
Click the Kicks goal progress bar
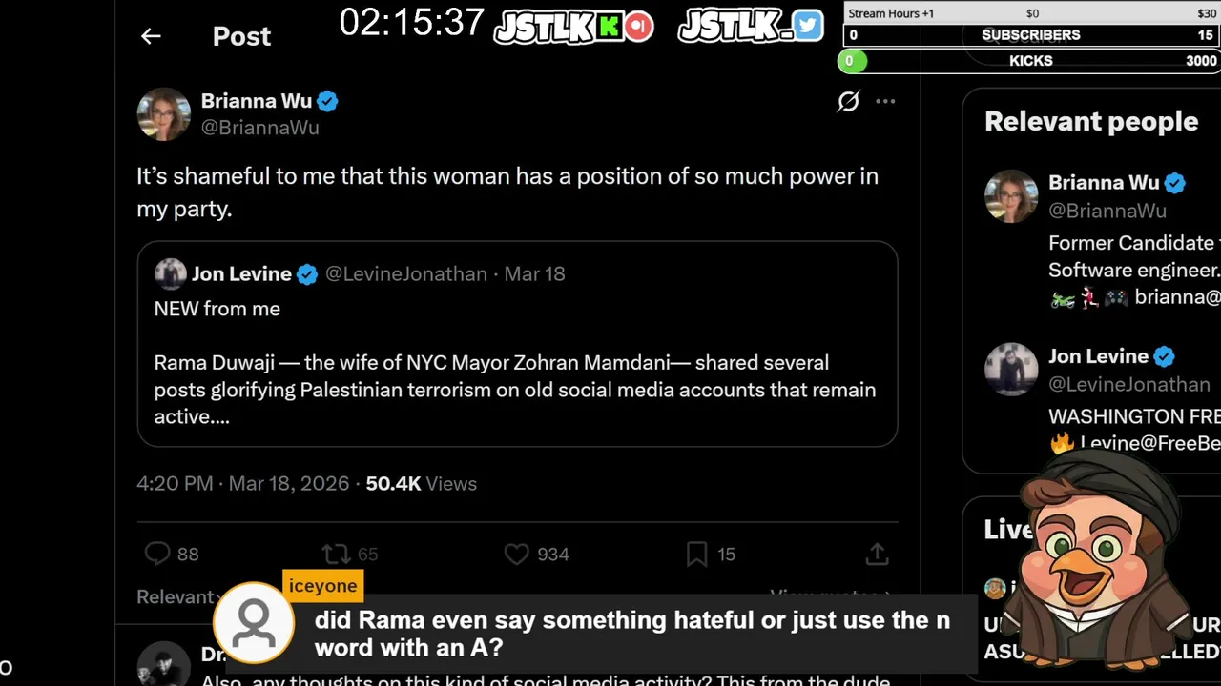pyautogui.click(x=1031, y=61)
